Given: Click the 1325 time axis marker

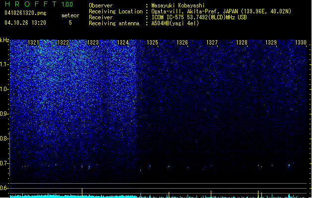Looking at the screenshot, I should pos(152,43).
